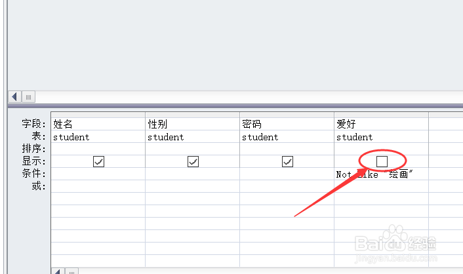This screenshot has height=274, width=463.
Task: Uncheck the 显示 checkbox under 性别
Action: (x=193, y=161)
